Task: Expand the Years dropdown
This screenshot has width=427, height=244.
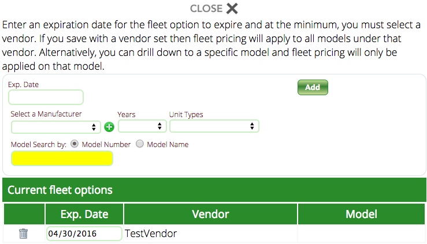Action: click(142, 126)
